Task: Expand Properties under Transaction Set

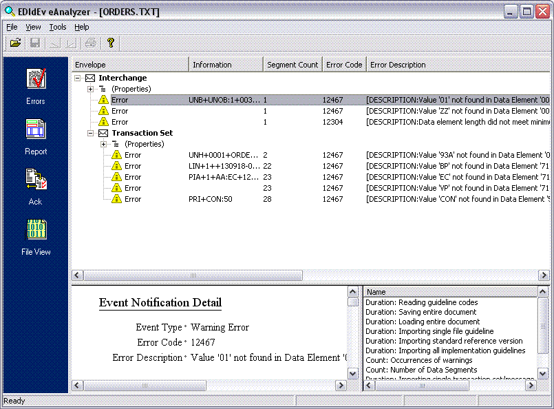Action: [104, 144]
